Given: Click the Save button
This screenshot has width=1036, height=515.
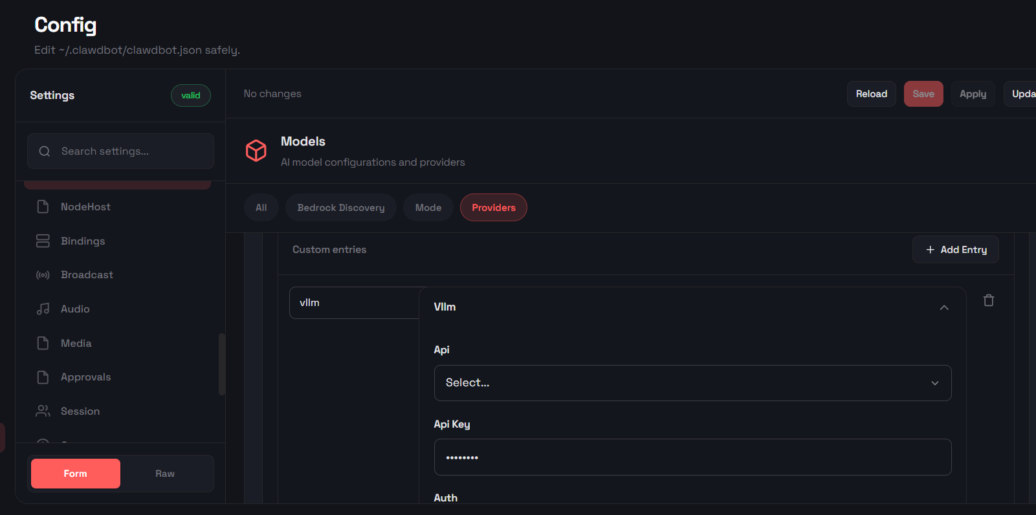Looking at the screenshot, I should click(923, 94).
